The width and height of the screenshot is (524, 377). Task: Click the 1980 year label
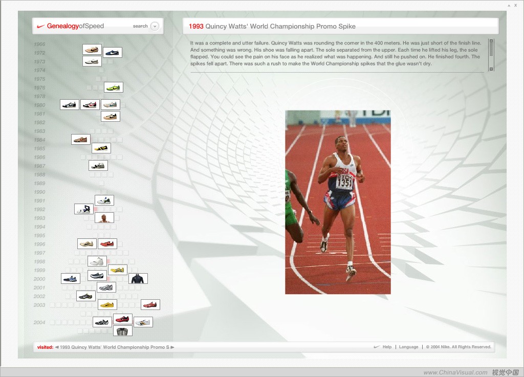(x=39, y=105)
